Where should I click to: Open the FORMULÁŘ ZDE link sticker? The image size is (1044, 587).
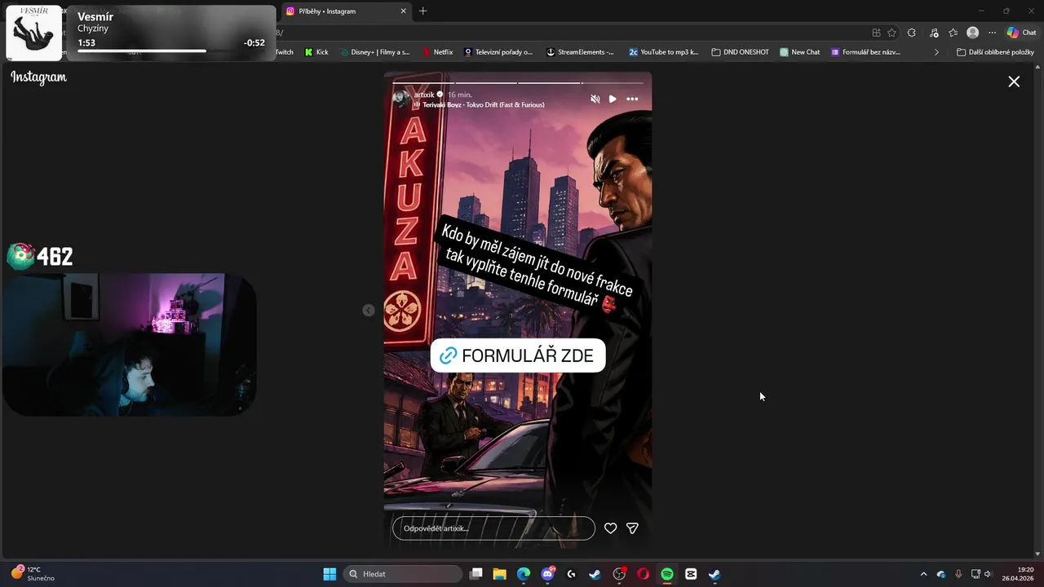coord(518,355)
